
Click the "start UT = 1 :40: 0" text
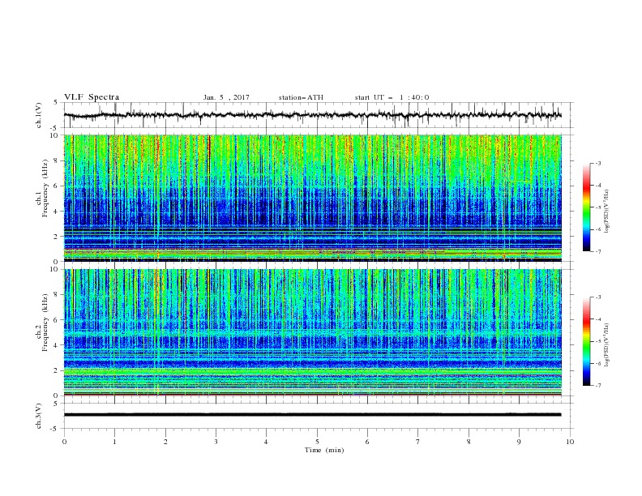[392, 97]
